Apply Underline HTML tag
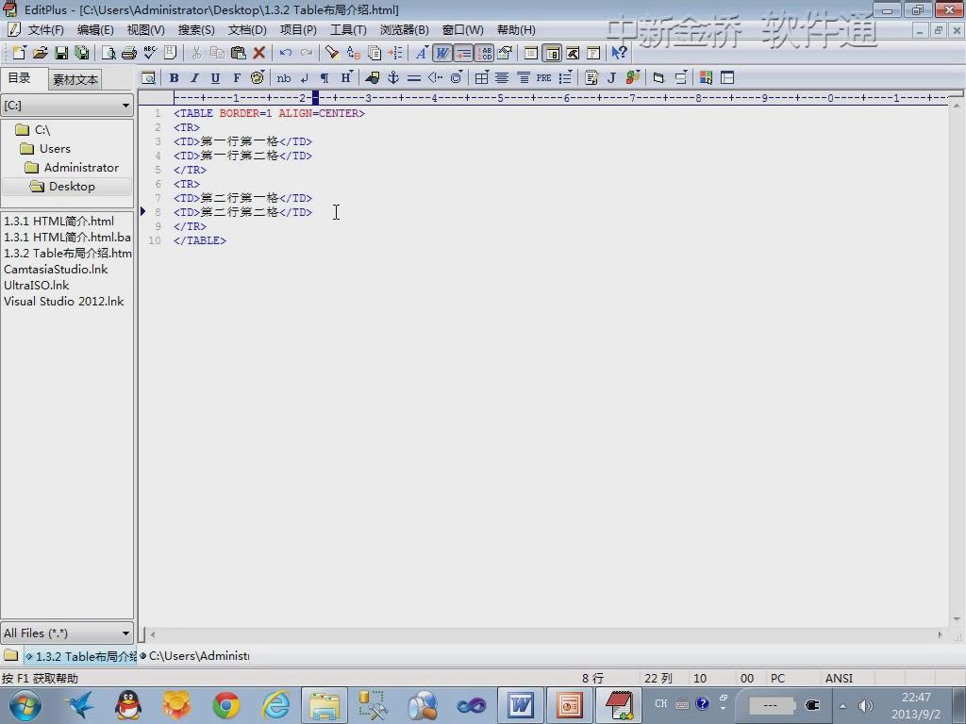Screen dimensions: 966x724 click(215, 78)
